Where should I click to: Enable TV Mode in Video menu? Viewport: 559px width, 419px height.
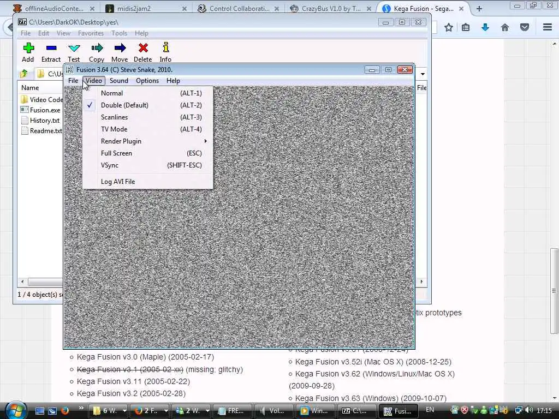click(x=148, y=129)
